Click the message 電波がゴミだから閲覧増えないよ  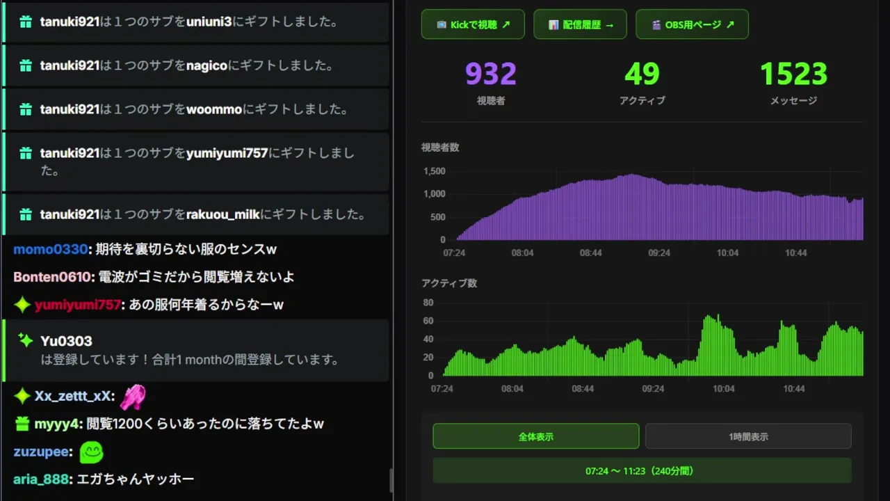click(x=196, y=277)
